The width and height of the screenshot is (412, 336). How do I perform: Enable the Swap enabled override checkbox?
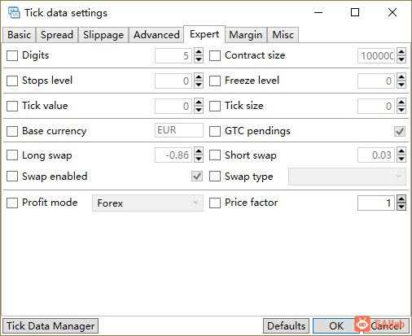12,177
